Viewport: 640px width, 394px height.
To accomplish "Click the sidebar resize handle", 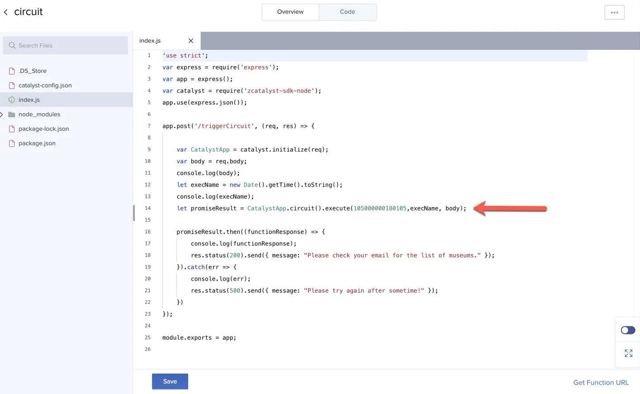I will pos(134,213).
